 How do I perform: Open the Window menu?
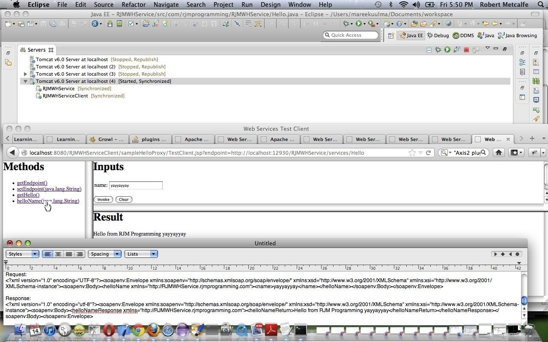300,5
